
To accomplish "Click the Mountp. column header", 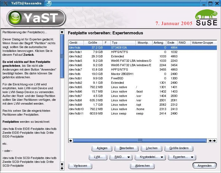I will pos(144,43).
